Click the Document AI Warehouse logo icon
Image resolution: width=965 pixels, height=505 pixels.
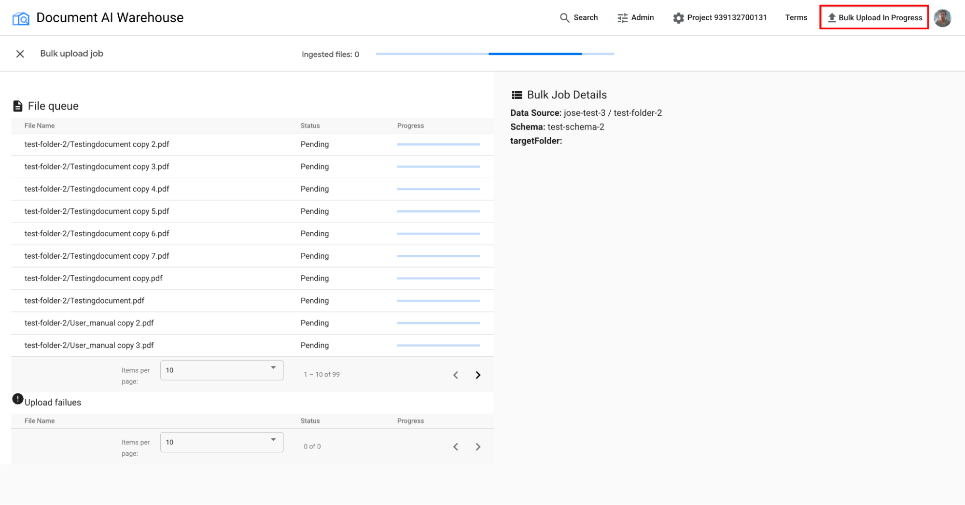21,18
